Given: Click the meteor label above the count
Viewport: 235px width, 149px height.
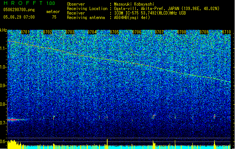Looking at the screenshot, I should point(53,12).
